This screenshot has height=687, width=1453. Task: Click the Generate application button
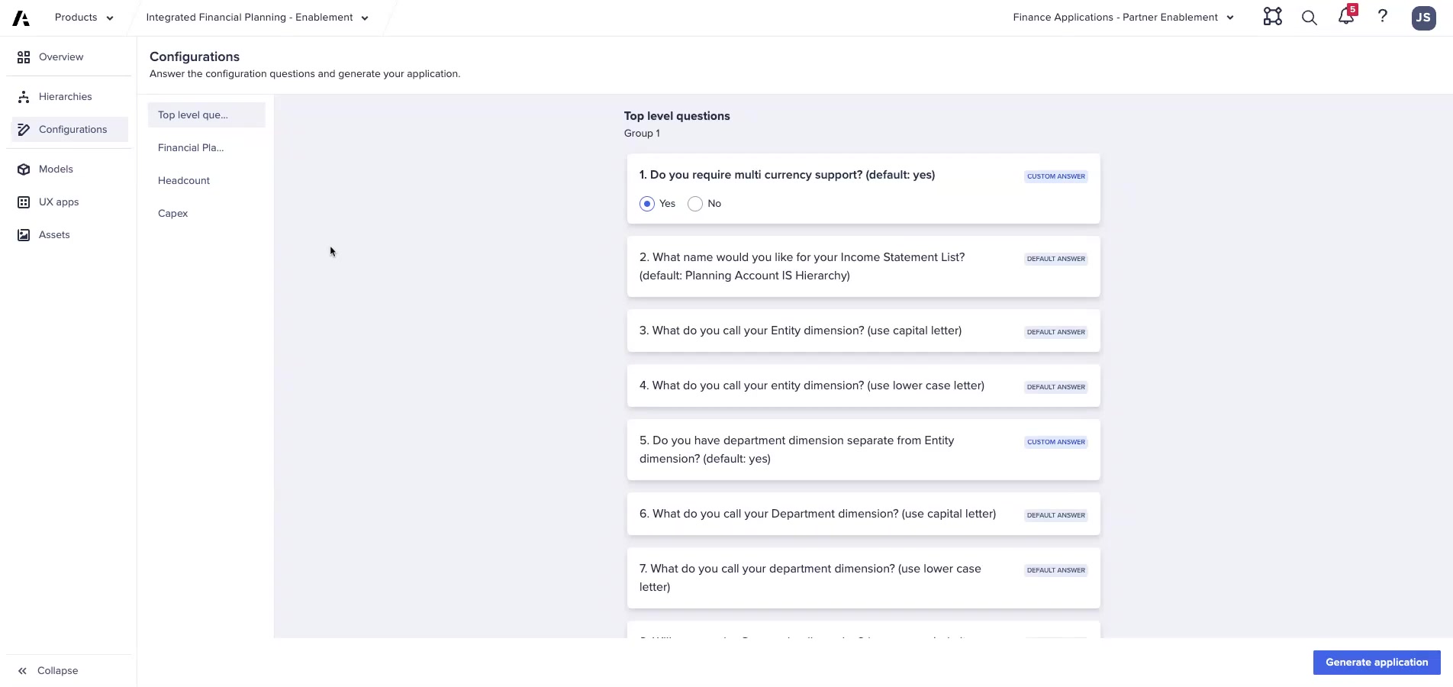point(1376,663)
